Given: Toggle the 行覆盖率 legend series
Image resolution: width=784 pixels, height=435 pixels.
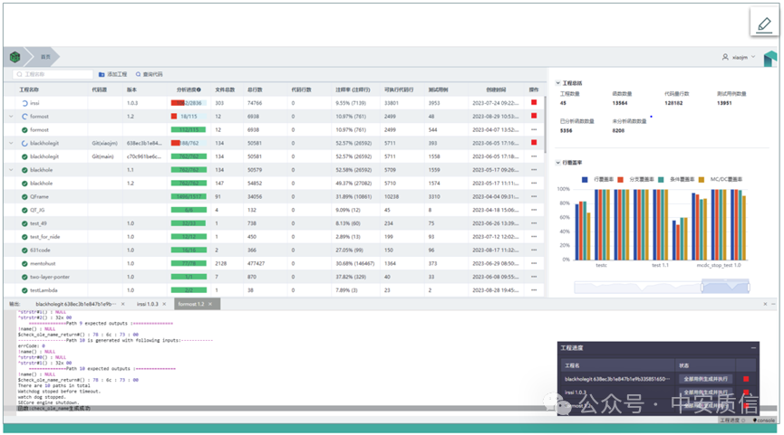Looking at the screenshot, I should coord(598,179).
